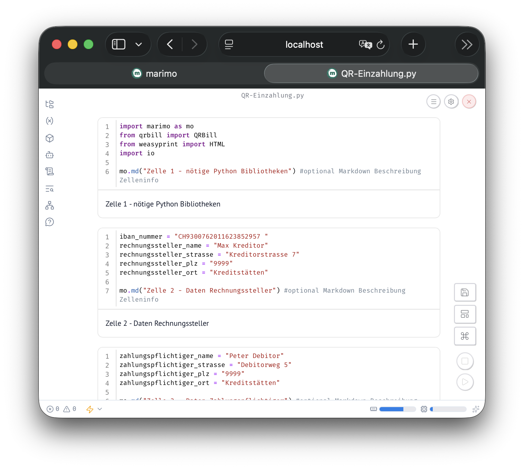Expand the sidebar tab group chevron

[139, 44]
